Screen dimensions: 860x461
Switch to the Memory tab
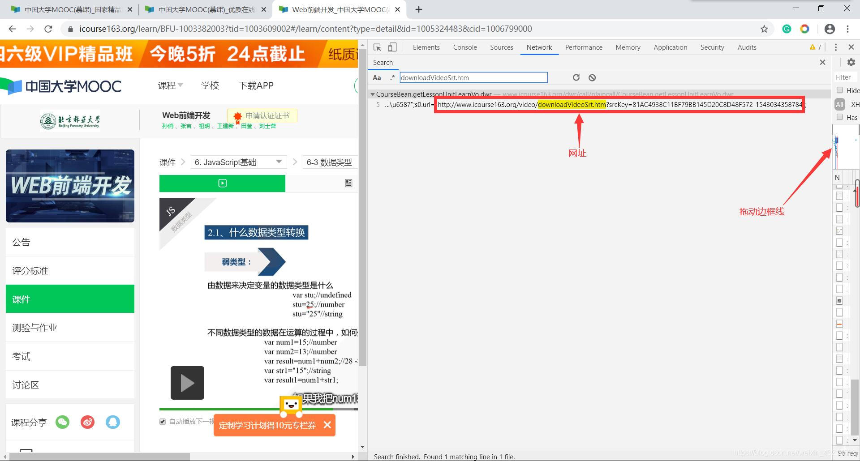(628, 47)
